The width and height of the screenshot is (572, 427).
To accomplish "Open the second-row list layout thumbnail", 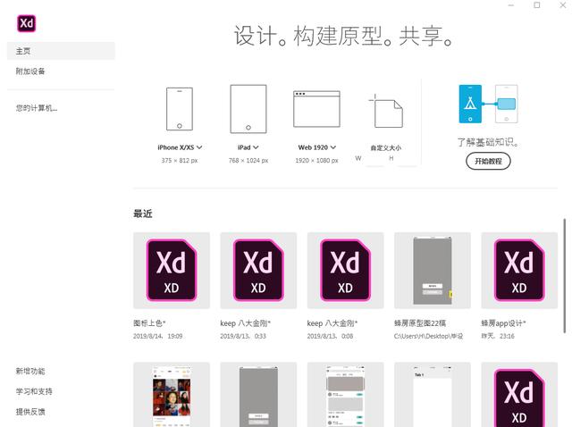I will tap(346, 395).
